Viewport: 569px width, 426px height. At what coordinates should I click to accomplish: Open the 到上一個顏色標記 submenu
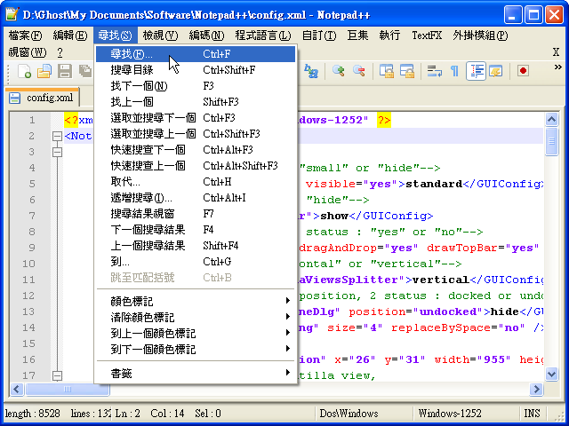pos(196,333)
